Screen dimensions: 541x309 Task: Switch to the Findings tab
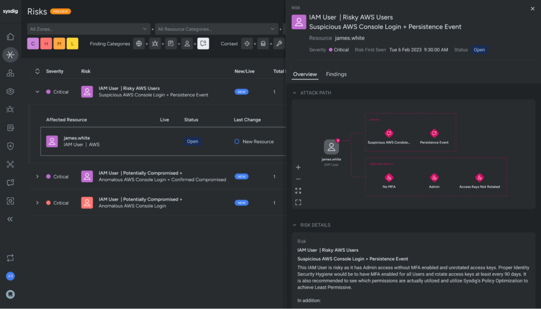click(x=335, y=74)
